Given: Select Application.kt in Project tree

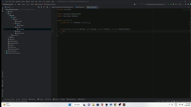Looking at the screenshot, I should [x=19, y=33].
